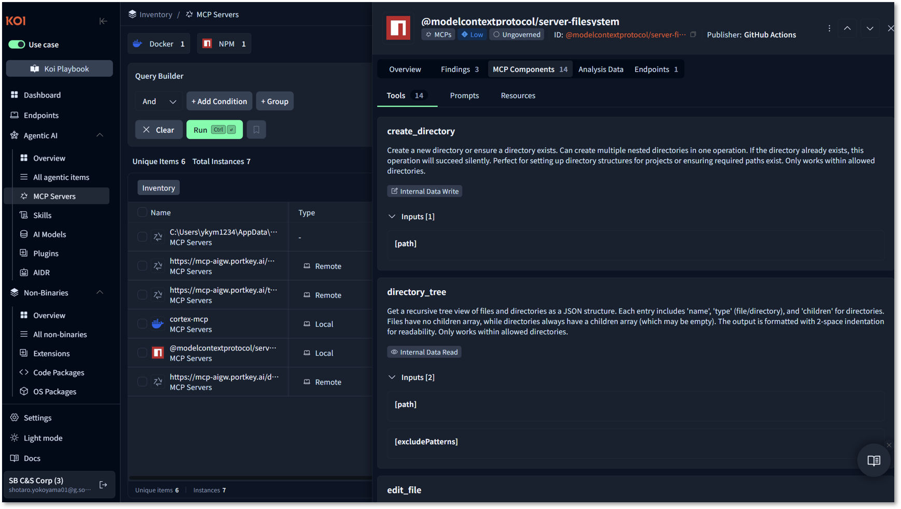Clear the query builder
The image size is (901, 509).
pos(159,130)
